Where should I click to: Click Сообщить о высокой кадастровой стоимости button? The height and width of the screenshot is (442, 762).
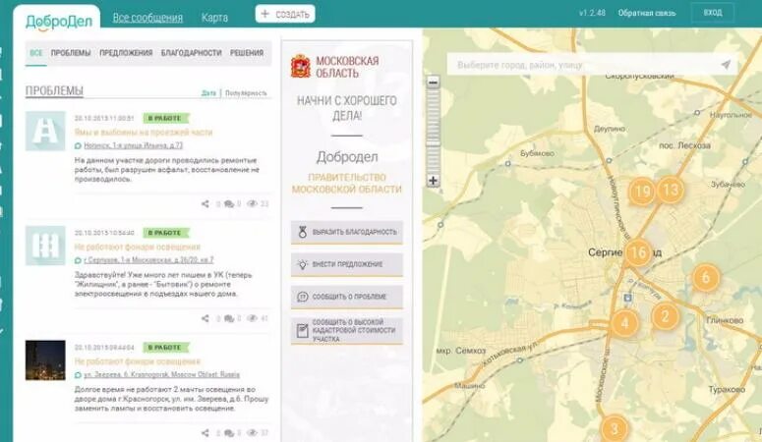[347, 330]
